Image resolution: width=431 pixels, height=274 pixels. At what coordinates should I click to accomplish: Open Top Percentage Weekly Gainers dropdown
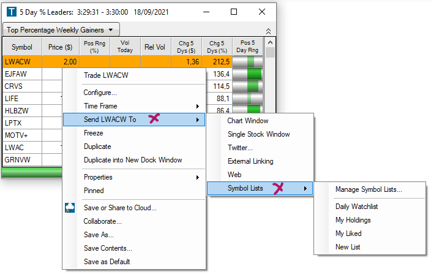click(61, 29)
